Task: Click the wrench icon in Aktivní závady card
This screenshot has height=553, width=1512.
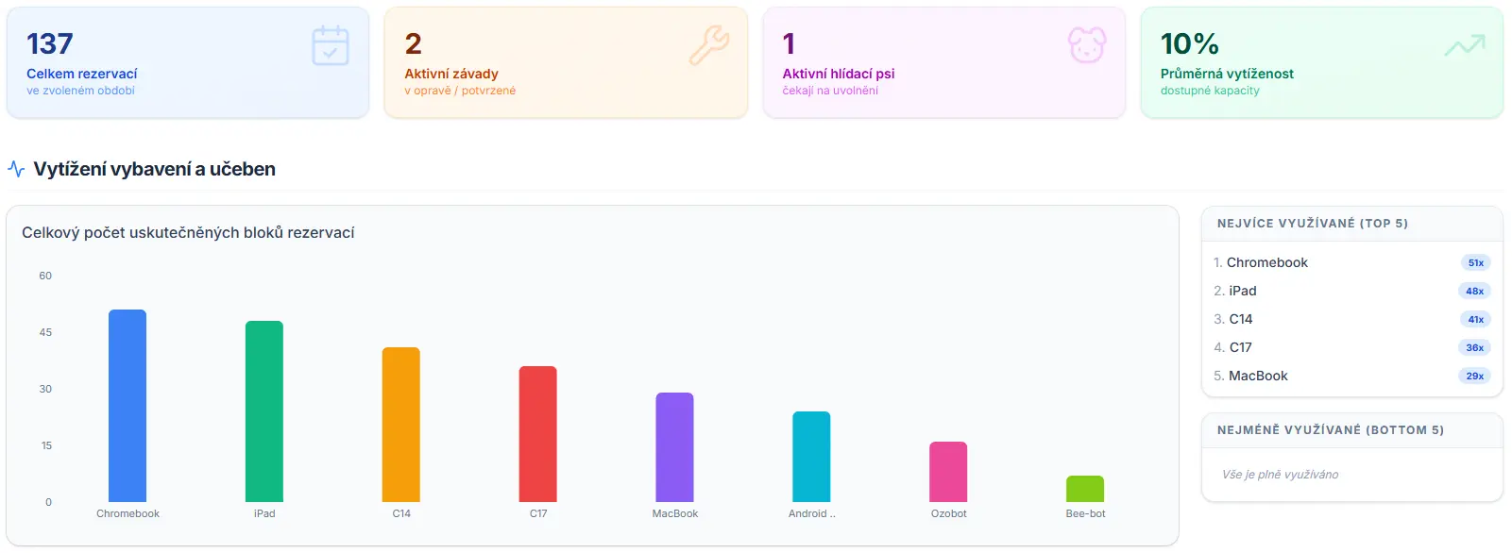Action: pyautogui.click(x=709, y=45)
